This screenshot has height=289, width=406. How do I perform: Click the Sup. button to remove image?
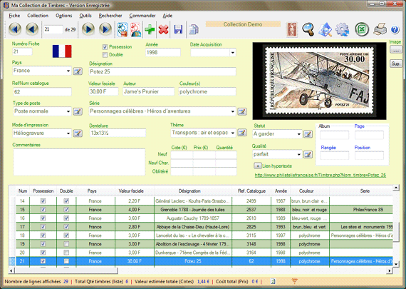[395, 64]
